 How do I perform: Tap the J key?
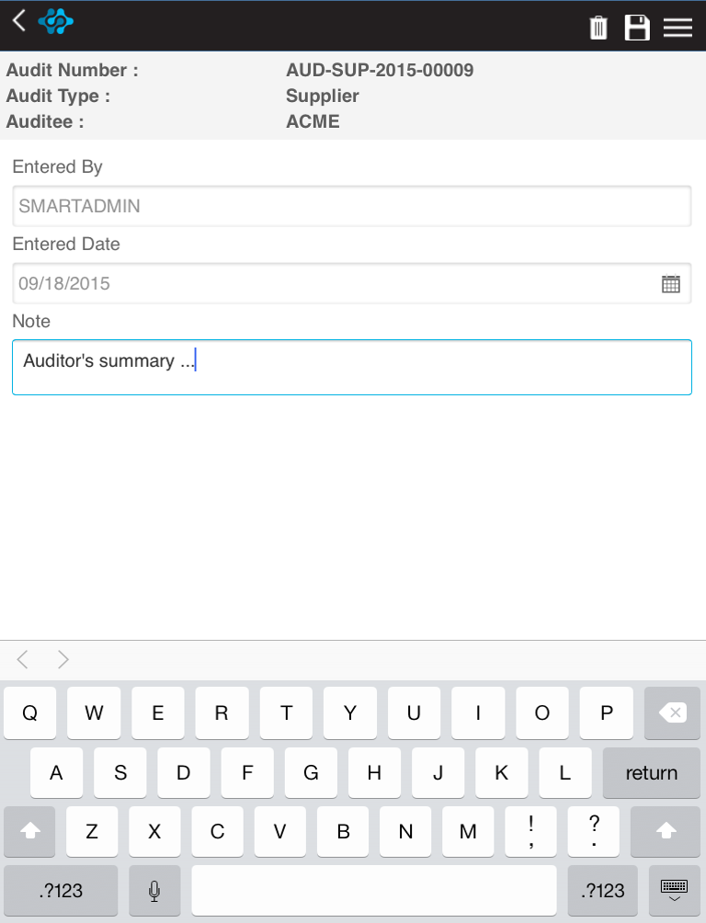pos(438,772)
